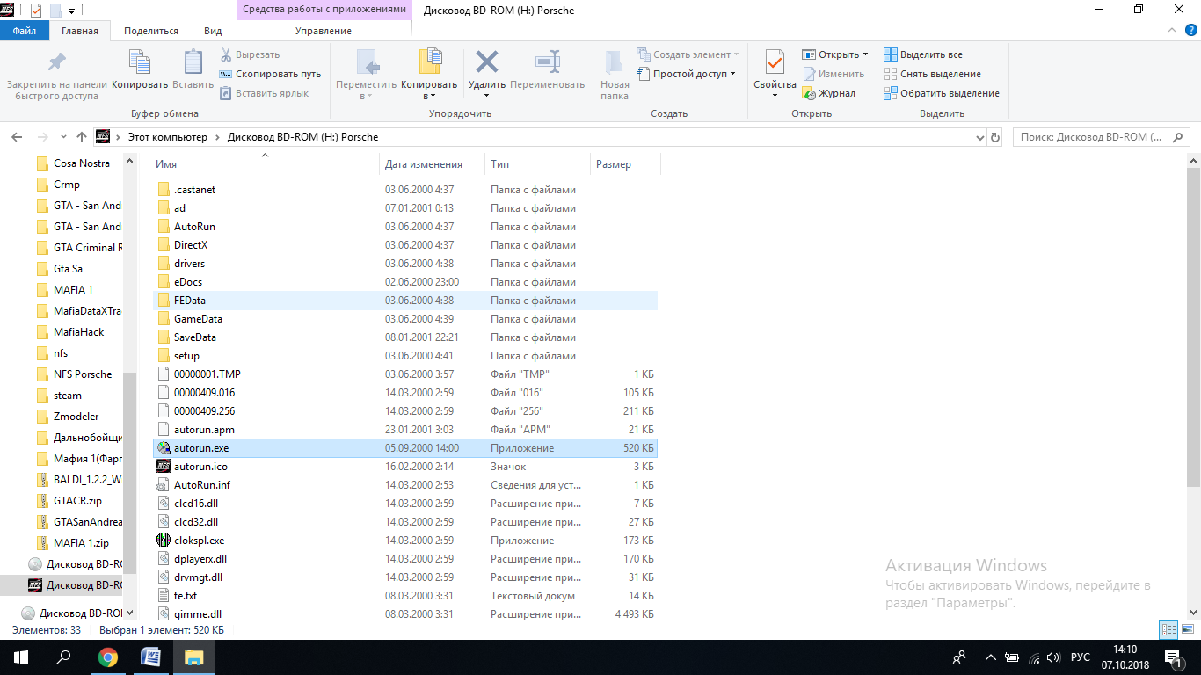This screenshot has height=675, width=1201.
Task: Click the refresh icon beside address bar
Action: (995, 138)
